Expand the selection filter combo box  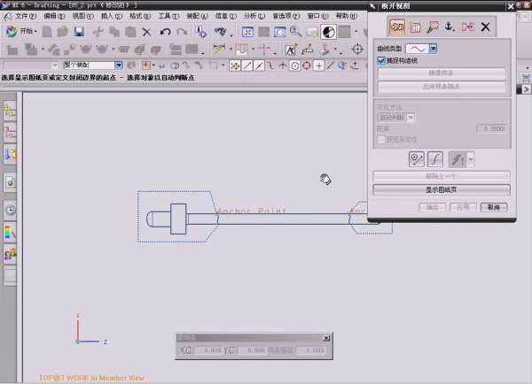pyautogui.click(x=119, y=65)
